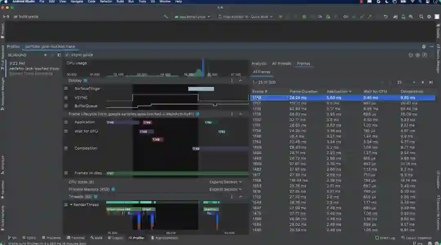Zoom in the profiler timeline

(418, 55)
